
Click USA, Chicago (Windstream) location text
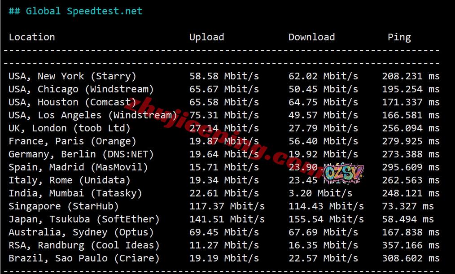pos(81,89)
